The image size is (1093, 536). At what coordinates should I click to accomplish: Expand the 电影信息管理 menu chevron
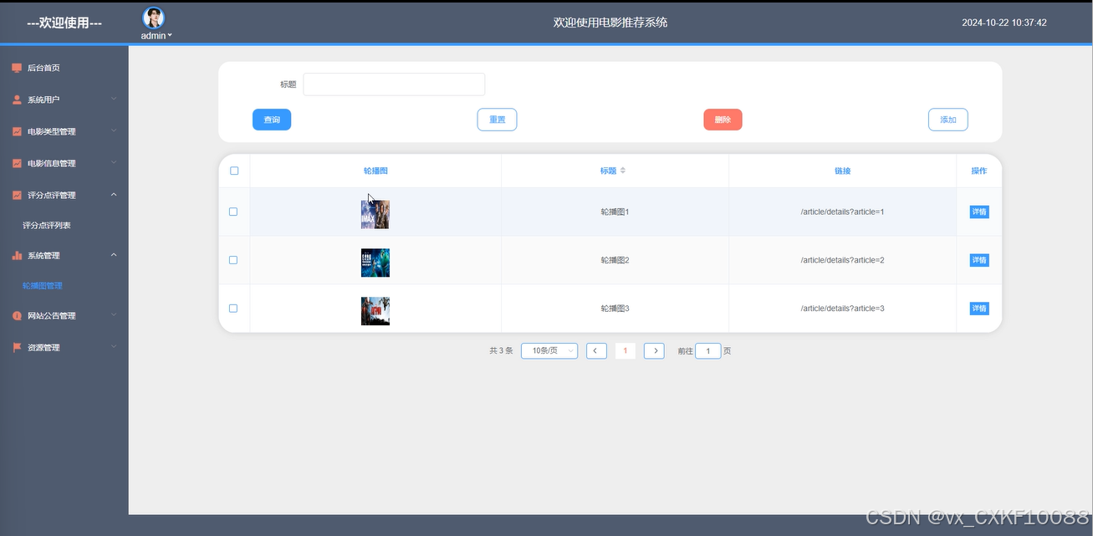point(114,163)
